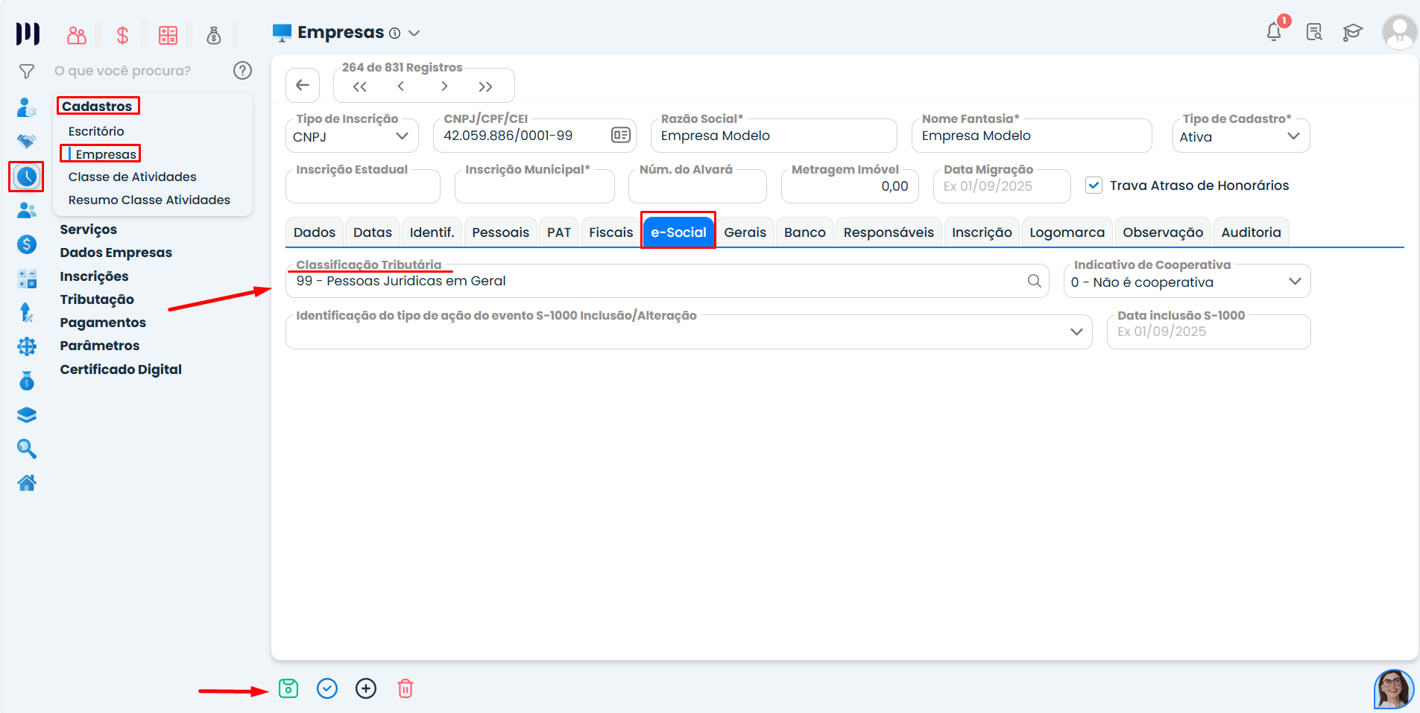Click the notification bell icon
The image size is (1420, 713).
point(1274,32)
